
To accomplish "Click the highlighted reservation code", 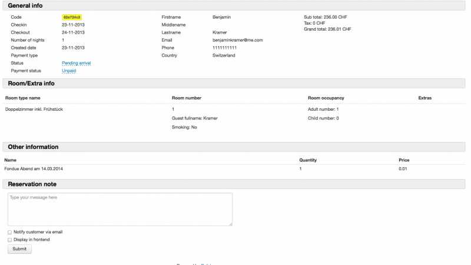I will [71, 18].
